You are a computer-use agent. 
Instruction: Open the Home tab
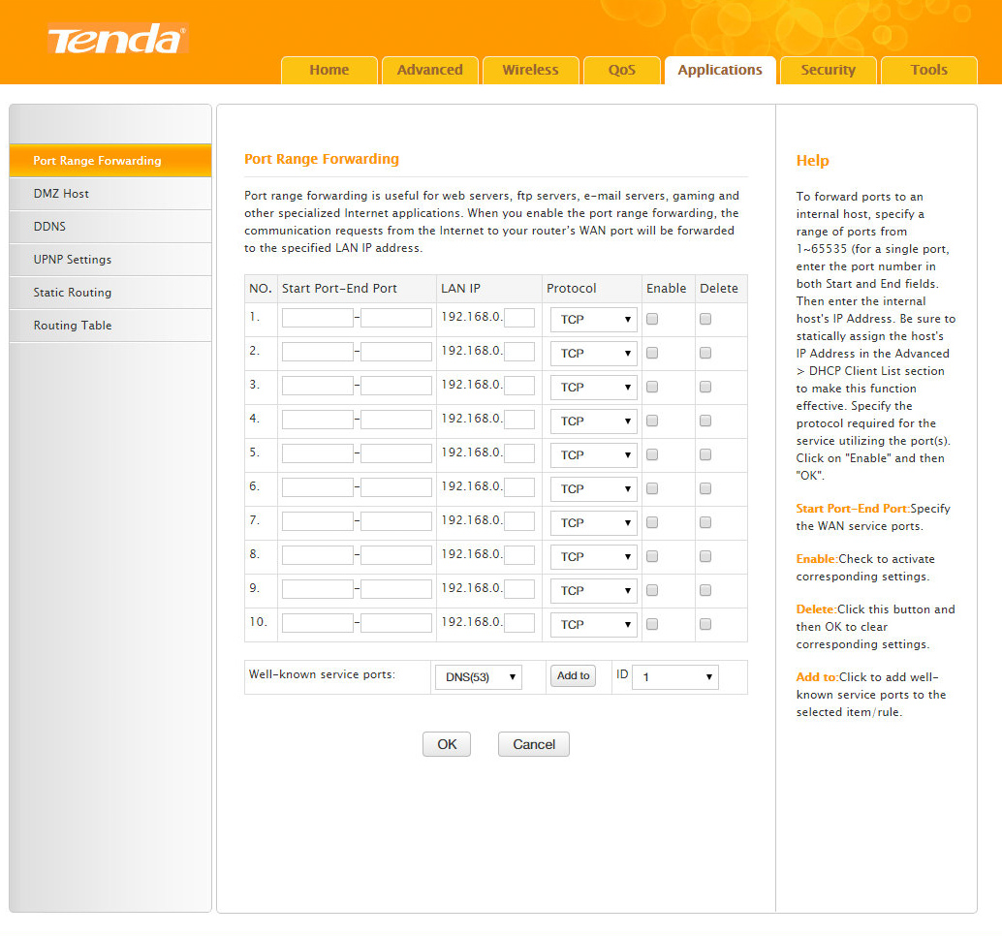coord(329,70)
